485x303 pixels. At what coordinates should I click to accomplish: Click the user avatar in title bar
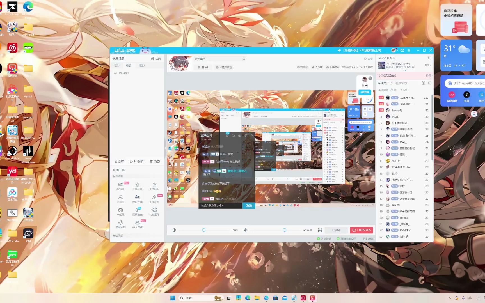click(x=394, y=50)
